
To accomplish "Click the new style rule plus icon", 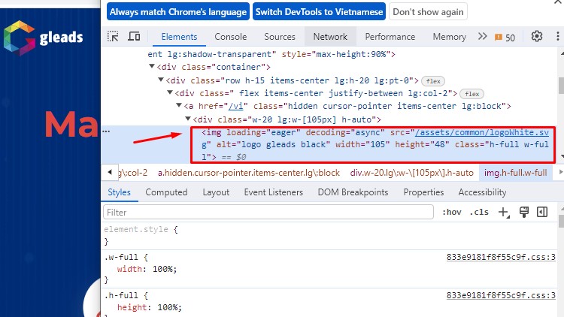I will coord(504,213).
